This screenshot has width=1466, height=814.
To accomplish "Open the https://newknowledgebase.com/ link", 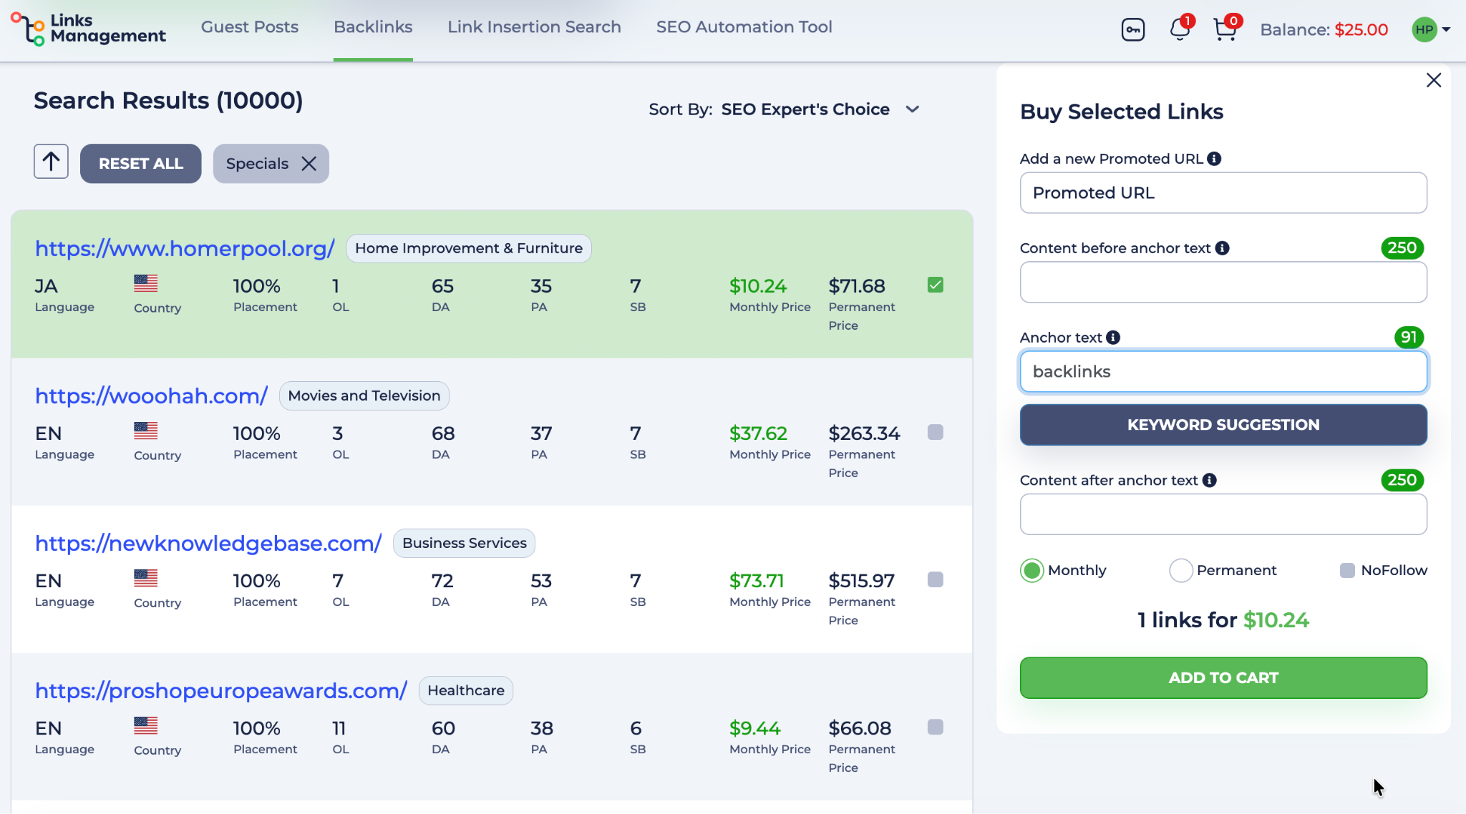I will pyautogui.click(x=208, y=544).
